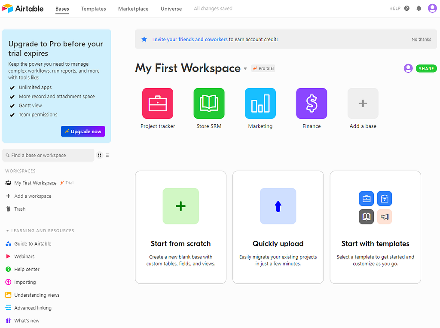Go to the Bases tab
The width and height of the screenshot is (440, 328).
coord(62,9)
